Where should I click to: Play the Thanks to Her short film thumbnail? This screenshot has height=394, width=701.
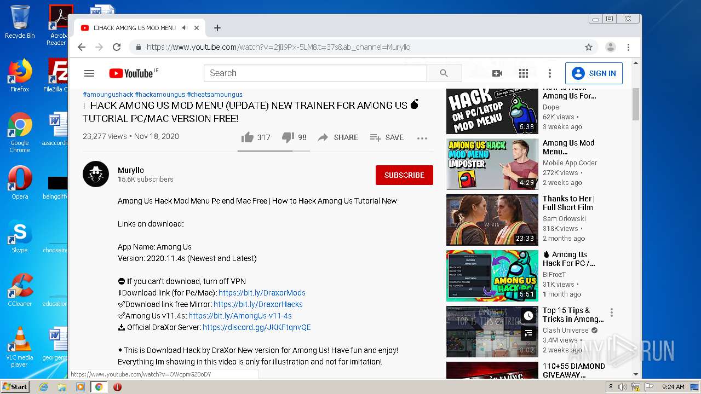pyautogui.click(x=492, y=220)
